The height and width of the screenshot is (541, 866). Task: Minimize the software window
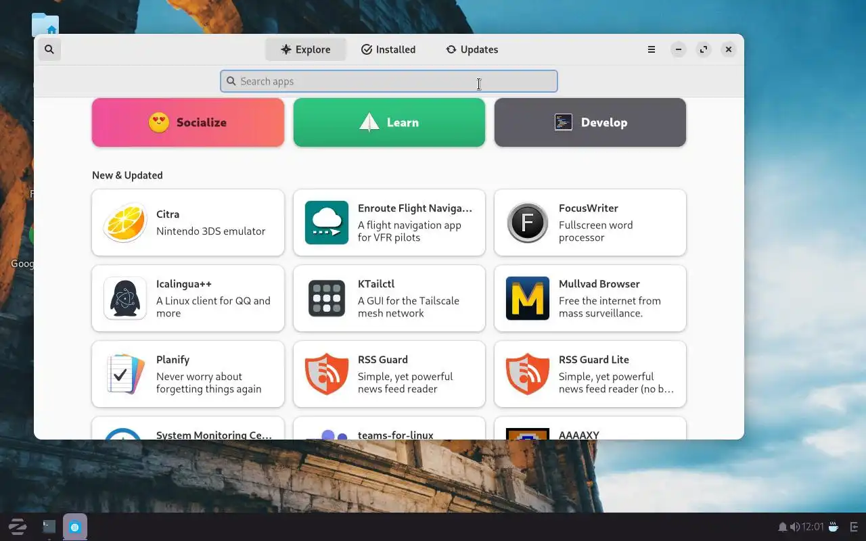pyautogui.click(x=679, y=49)
